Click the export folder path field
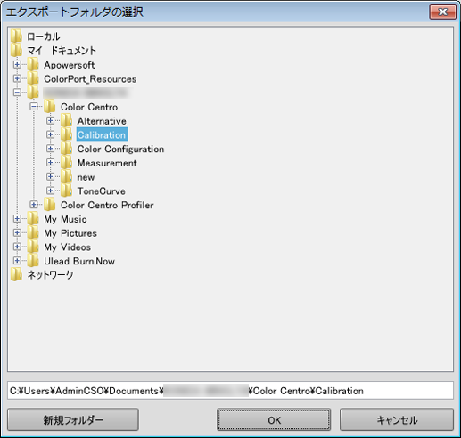 pyautogui.click(x=230, y=391)
